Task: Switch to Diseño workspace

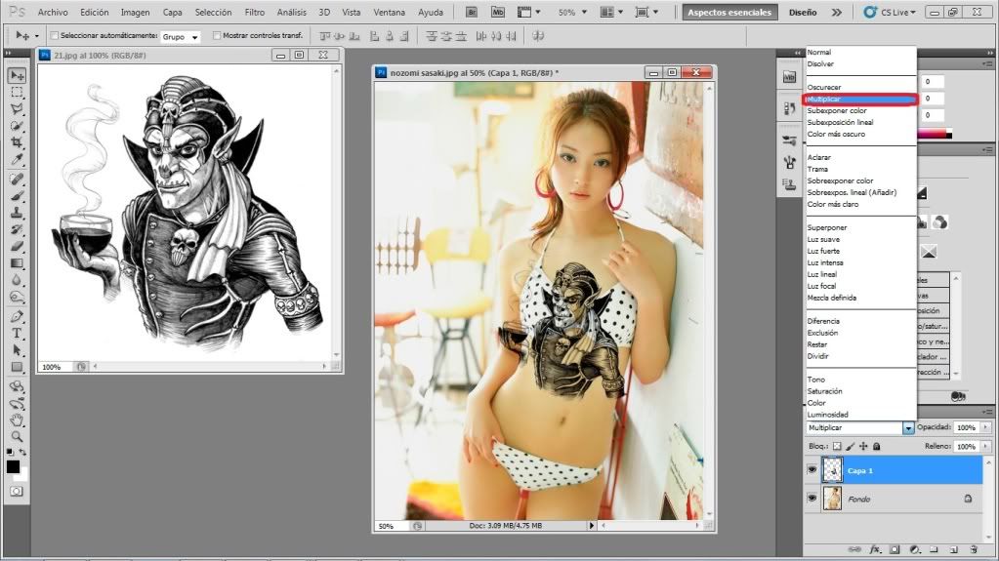Action: pyautogui.click(x=803, y=12)
